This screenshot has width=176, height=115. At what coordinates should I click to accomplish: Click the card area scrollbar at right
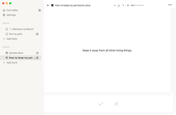(x=172, y=50)
